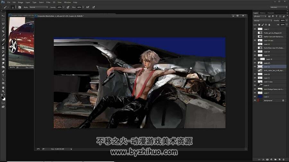The image size is (289, 162).
Task: Enable airbrush mode in options bar
Action: tap(88, 7)
